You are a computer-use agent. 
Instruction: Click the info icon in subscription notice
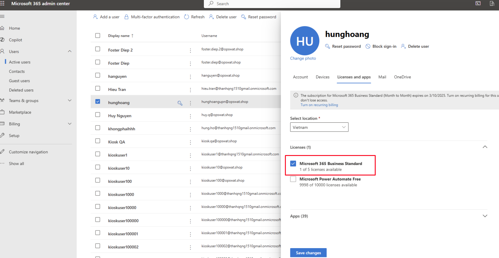point(296,95)
